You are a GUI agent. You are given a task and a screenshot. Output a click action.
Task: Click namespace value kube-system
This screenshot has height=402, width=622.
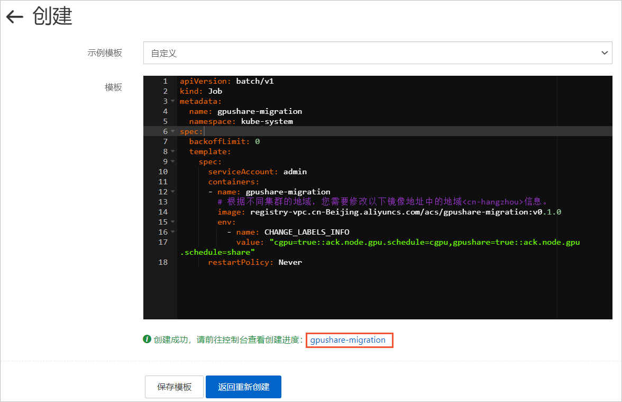pyautogui.click(x=267, y=122)
